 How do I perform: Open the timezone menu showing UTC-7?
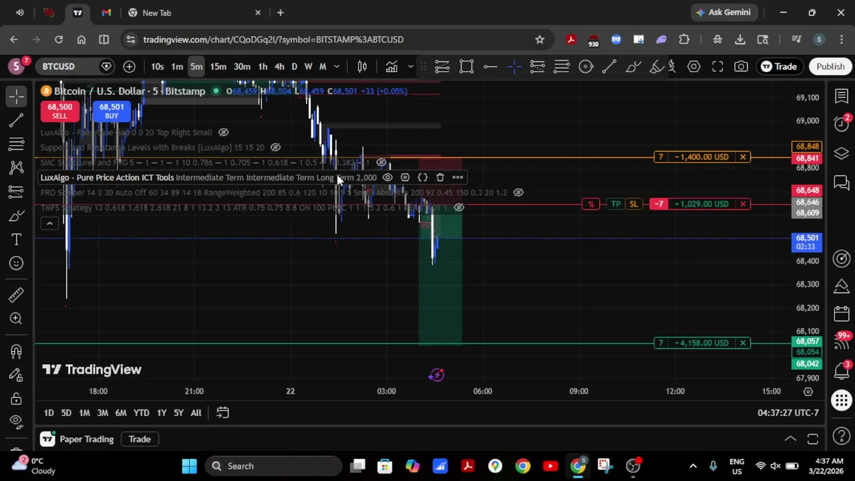click(788, 413)
